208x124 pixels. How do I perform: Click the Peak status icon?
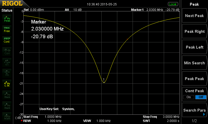click(7, 19)
